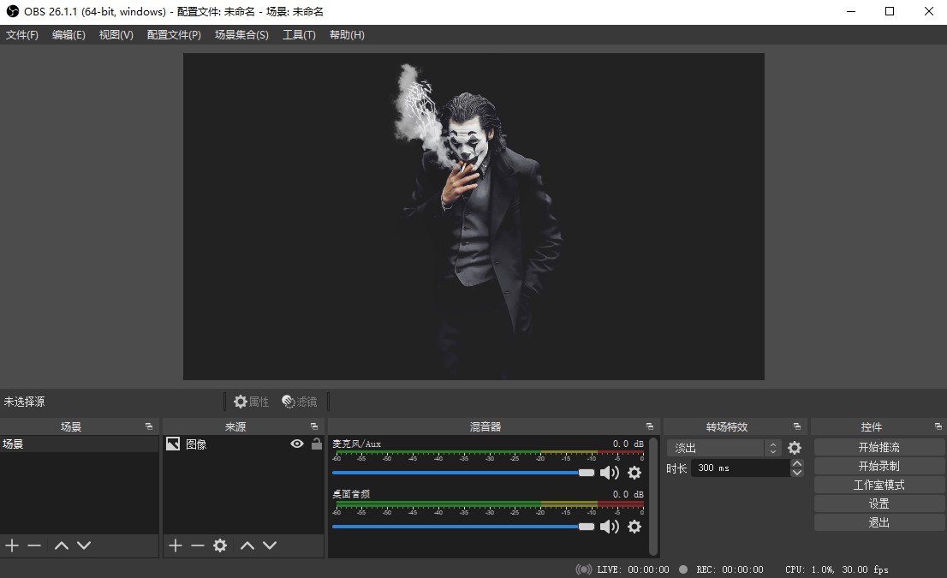The image size is (947, 578).
Task: Click the 300 ms duration field
Action: tap(741, 468)
